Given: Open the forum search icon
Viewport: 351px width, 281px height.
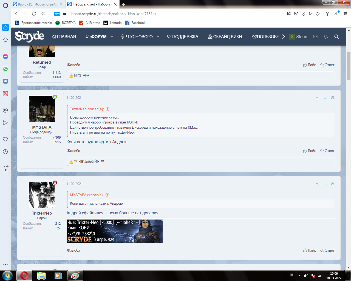Looking at the screenshot, I should point(336,37).
